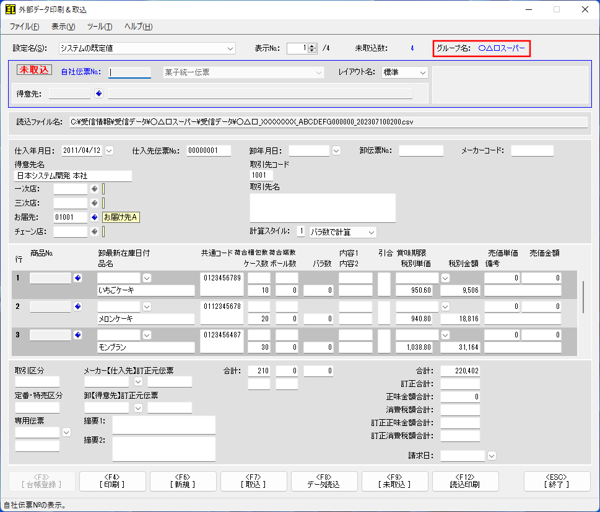
Task: Click the 定番・特売区分 input field
Action: click(37, 408)
